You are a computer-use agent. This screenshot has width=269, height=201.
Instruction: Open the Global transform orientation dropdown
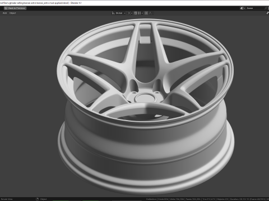[119, 13]
